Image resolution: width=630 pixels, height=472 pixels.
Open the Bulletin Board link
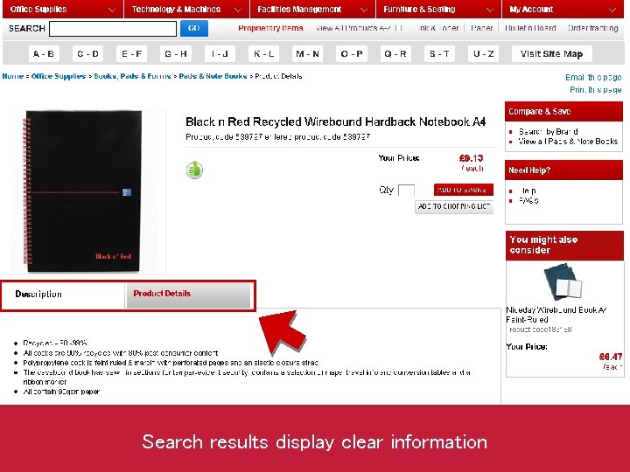pos(530,28)
